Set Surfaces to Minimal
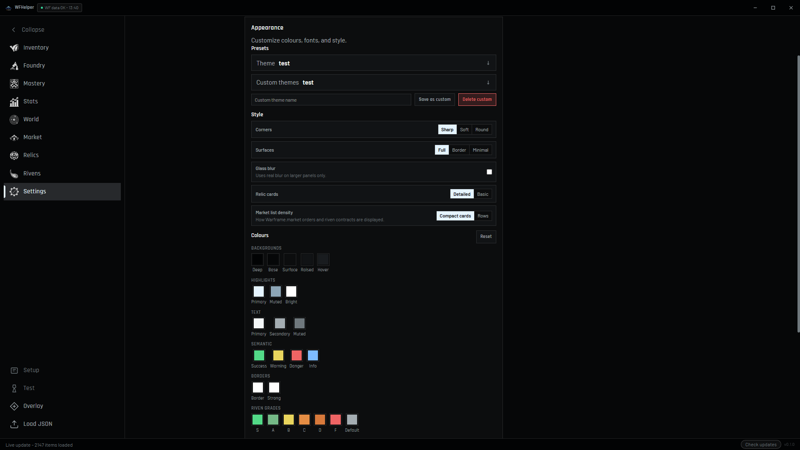The height and width of the screenshot is (450, 800). click(x=480, y=150)
